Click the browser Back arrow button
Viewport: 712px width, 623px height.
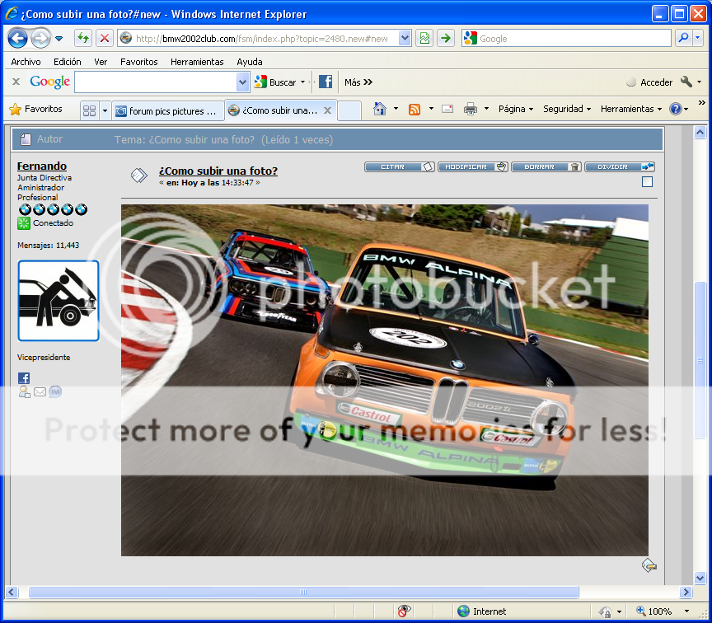point(18,38)
